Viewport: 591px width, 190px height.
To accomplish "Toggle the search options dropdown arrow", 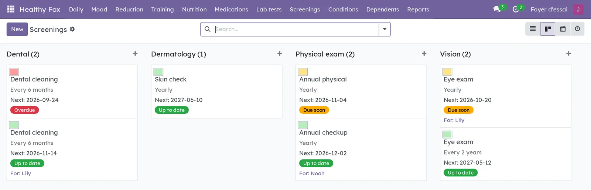I will pos(385,29).
